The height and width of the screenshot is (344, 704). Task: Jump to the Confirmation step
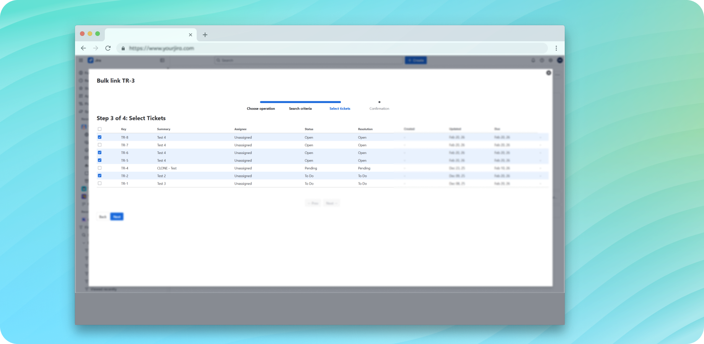[x=379, y=109]
